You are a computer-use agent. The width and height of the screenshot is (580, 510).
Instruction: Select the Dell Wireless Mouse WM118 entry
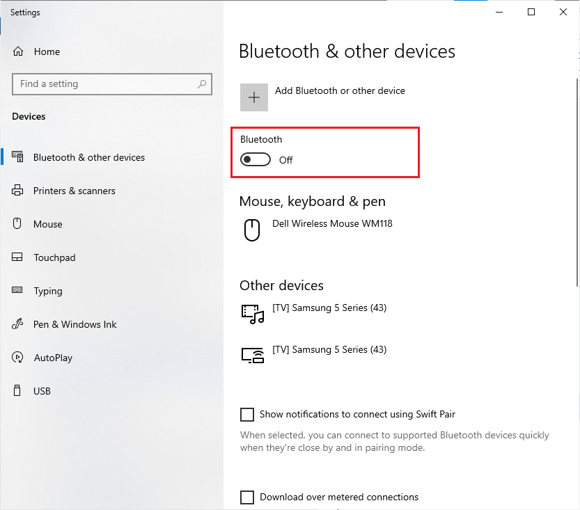pyautogui.click(x=332, y=224)
